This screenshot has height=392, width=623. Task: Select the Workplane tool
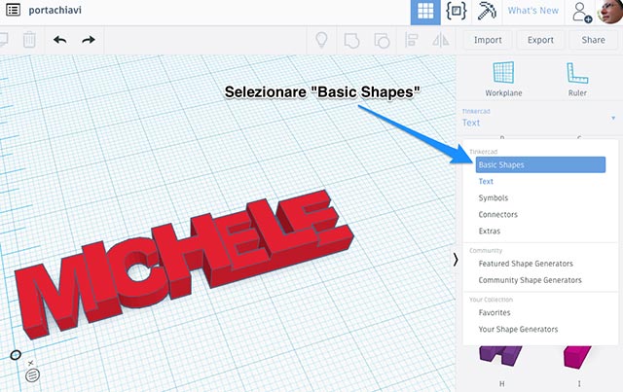coord(503,79)
